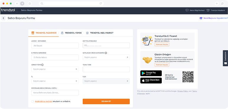Focus the Ad Soyad input field
Screen dimensions: 228x109
click(x=55, y=45)
